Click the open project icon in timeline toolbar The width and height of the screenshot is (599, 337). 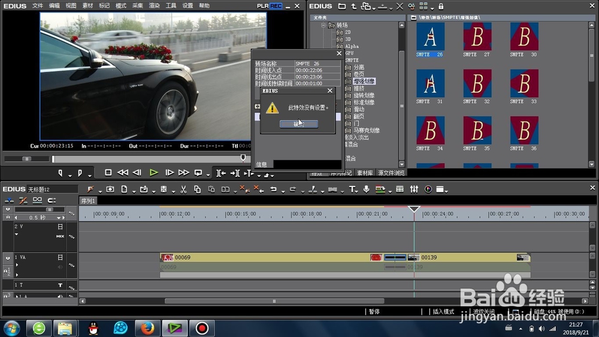coord(144,189)
